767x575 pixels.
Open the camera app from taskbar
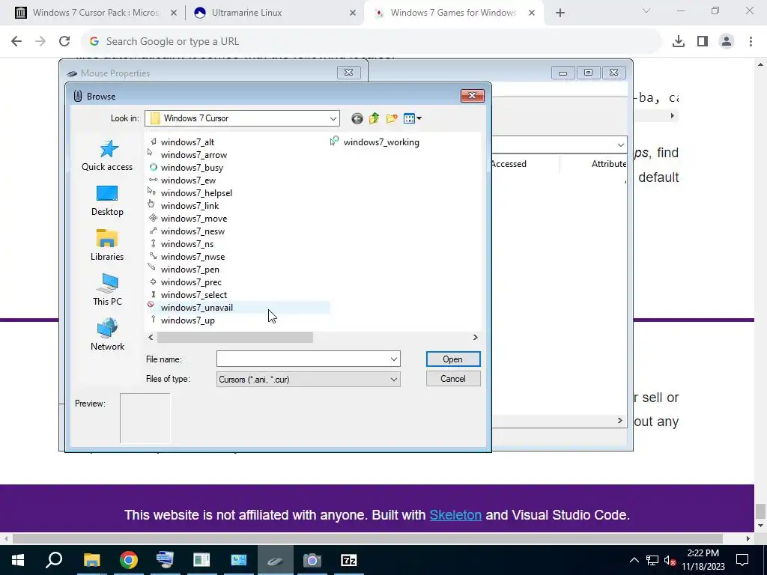[312, 560]
